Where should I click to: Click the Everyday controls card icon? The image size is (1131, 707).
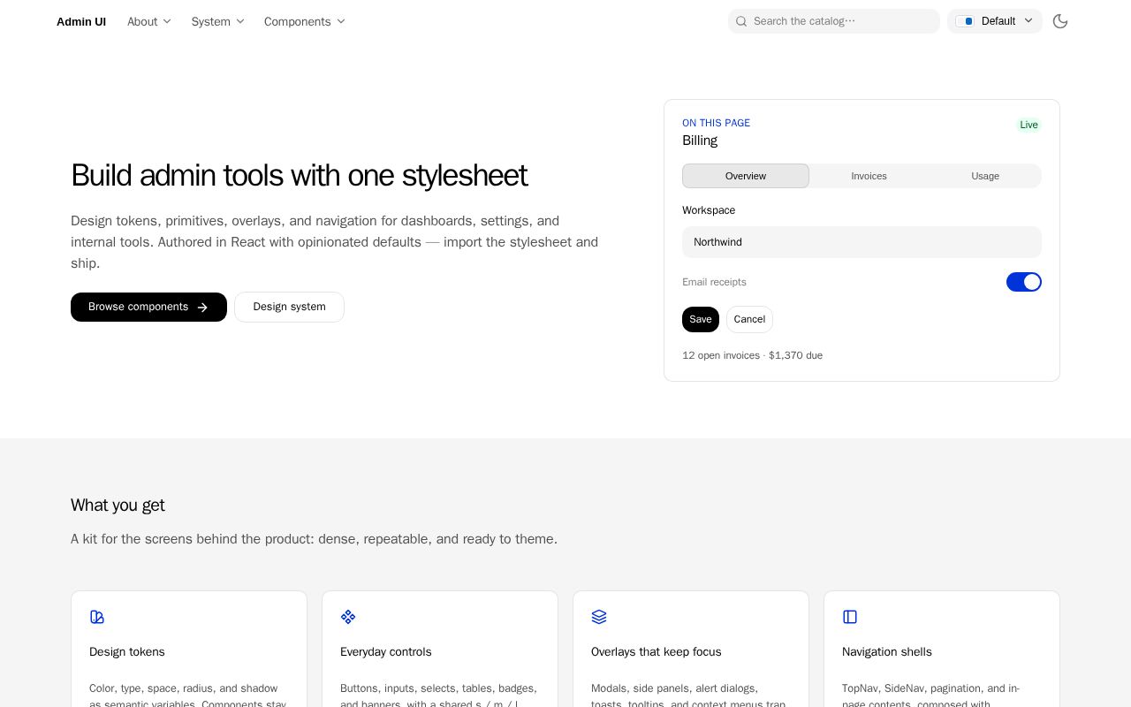pos(348,617)
